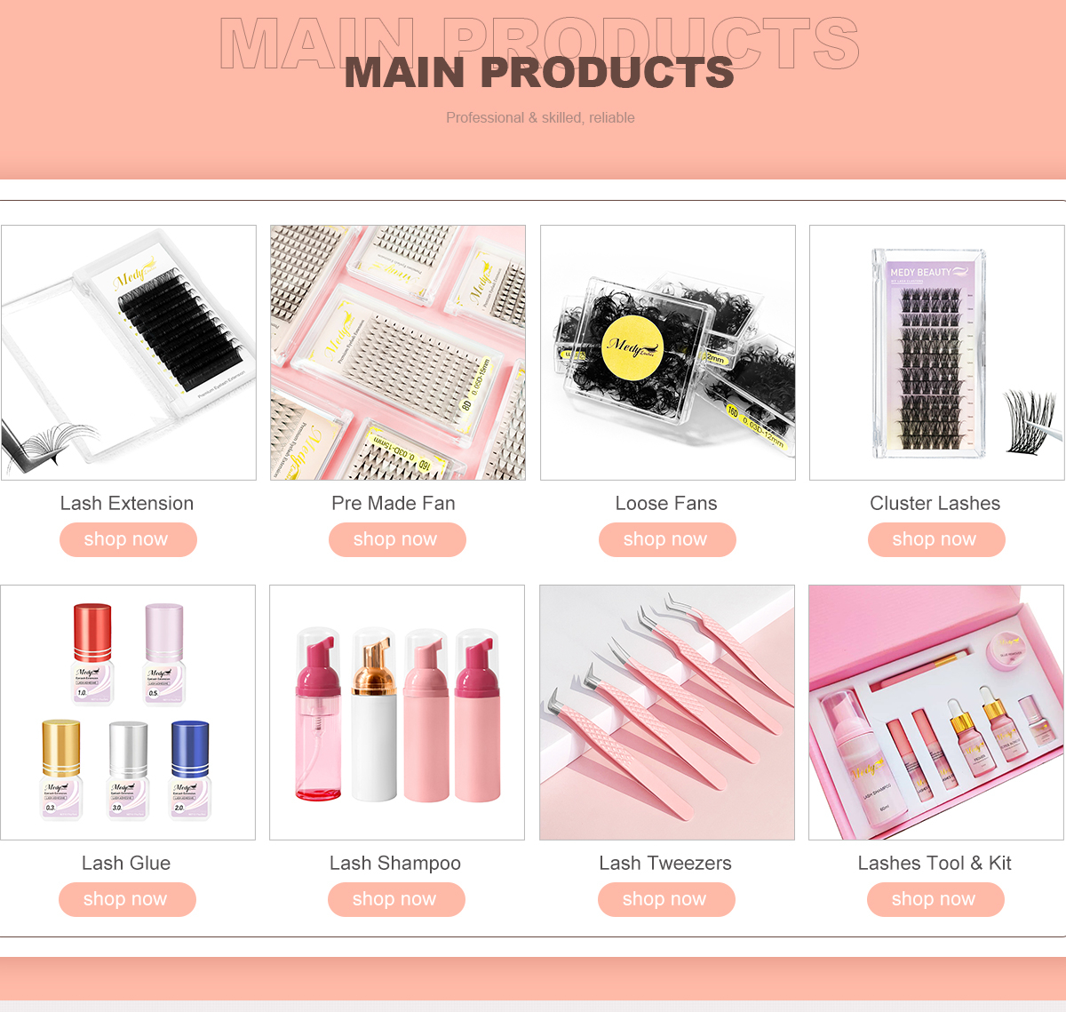The height and width of the screenshot is (1012, 1066).
Task: Open the Lashes Tool & Kit image
Action: [x=936, y=713]
